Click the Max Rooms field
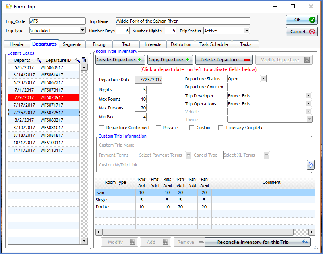Screen dimensions: 323x254 point(141,99)
